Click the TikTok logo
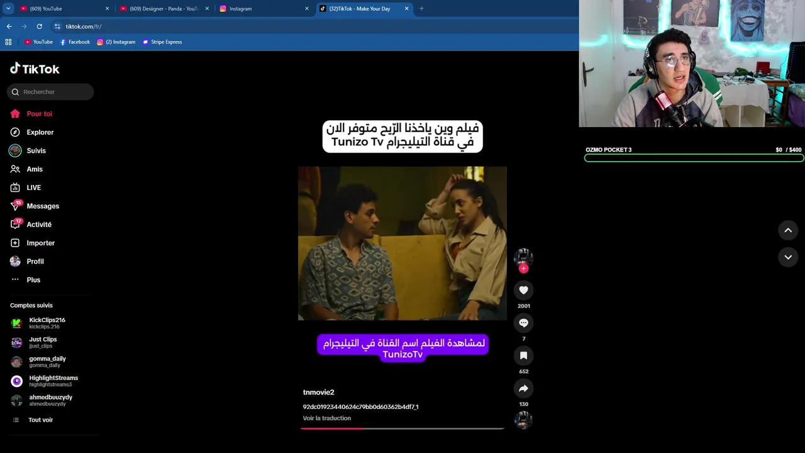The width and height of the screenshot is (805, 453). tap(35, 69)
